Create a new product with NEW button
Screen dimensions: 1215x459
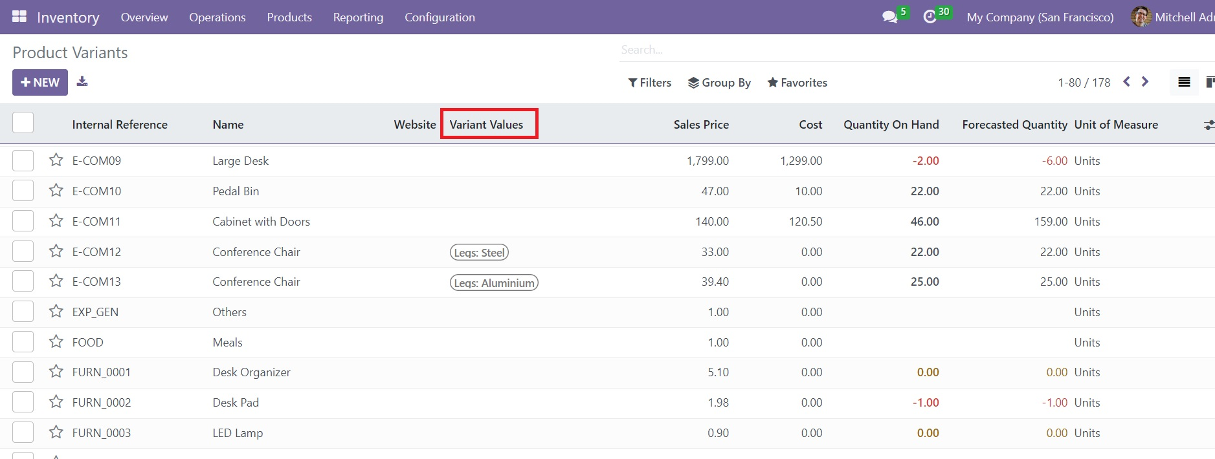[x=40, y=83]
